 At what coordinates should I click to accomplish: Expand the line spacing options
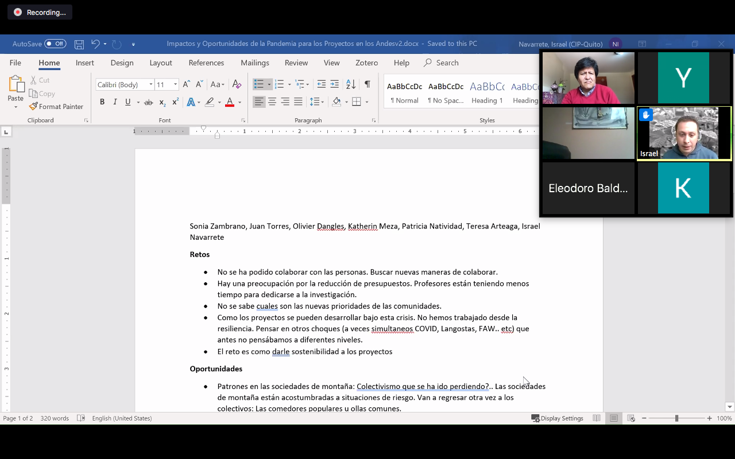point(317,102)
